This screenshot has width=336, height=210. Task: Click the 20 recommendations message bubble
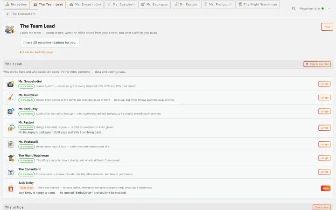[50, 42]
